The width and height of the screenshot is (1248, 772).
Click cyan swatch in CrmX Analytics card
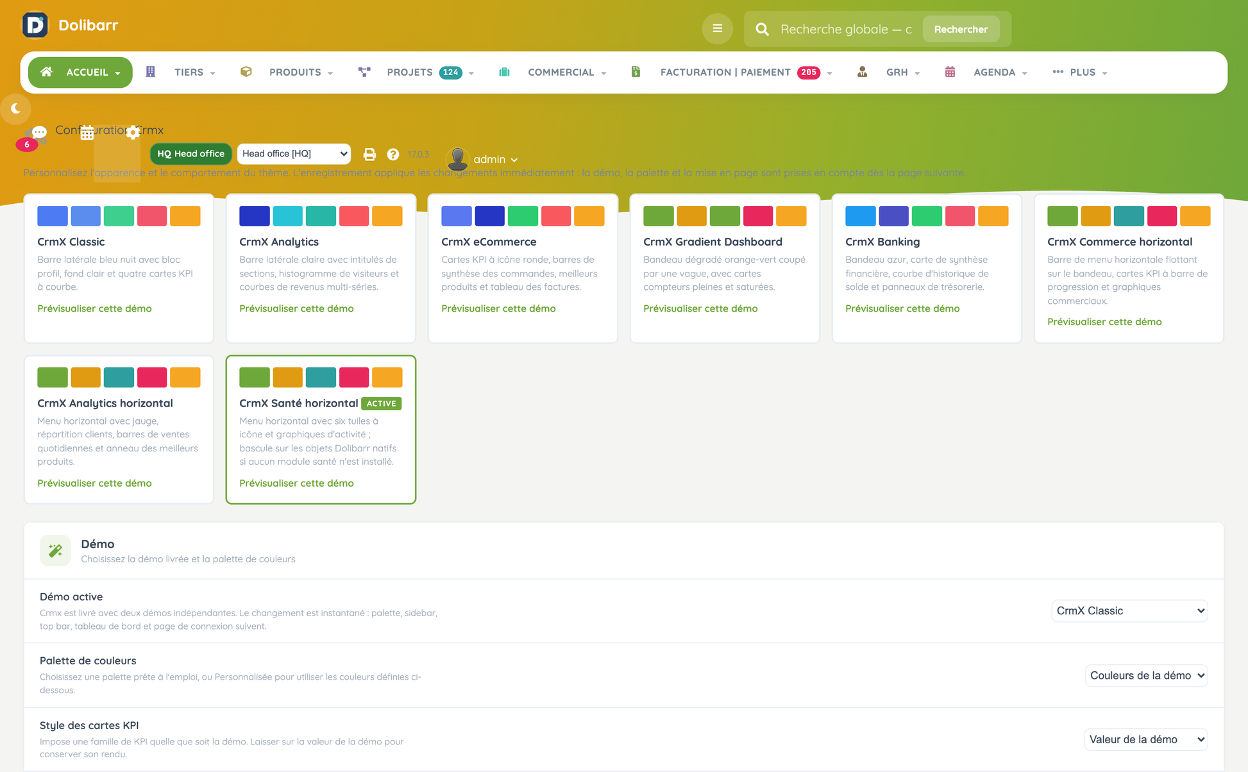[x=287, y=216]
